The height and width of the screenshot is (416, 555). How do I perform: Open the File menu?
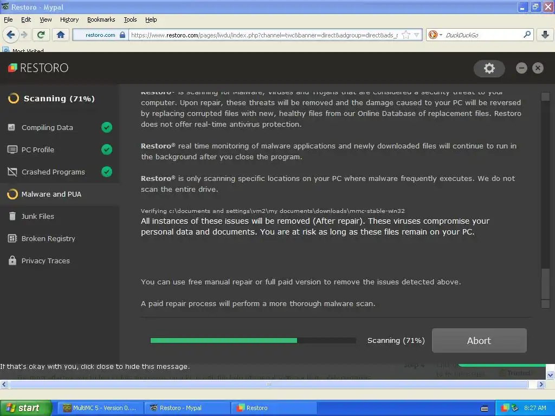pos(8,20)
